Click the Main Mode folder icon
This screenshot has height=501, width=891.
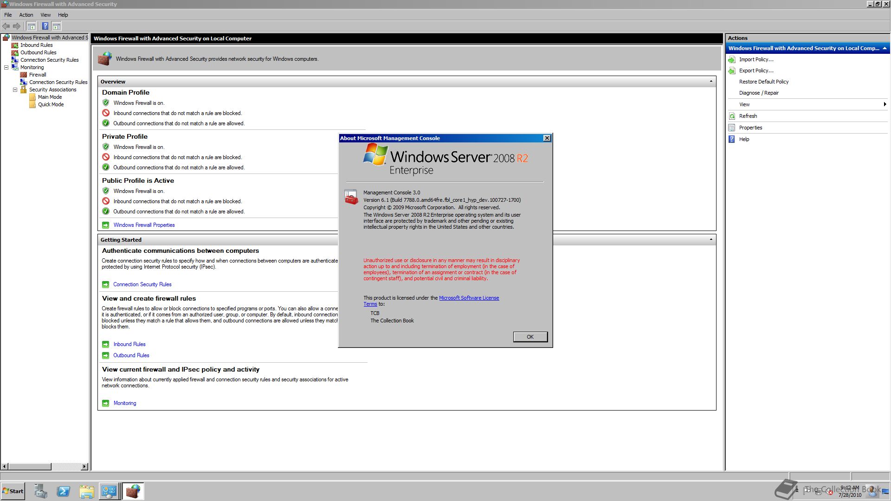pos(32,97)
